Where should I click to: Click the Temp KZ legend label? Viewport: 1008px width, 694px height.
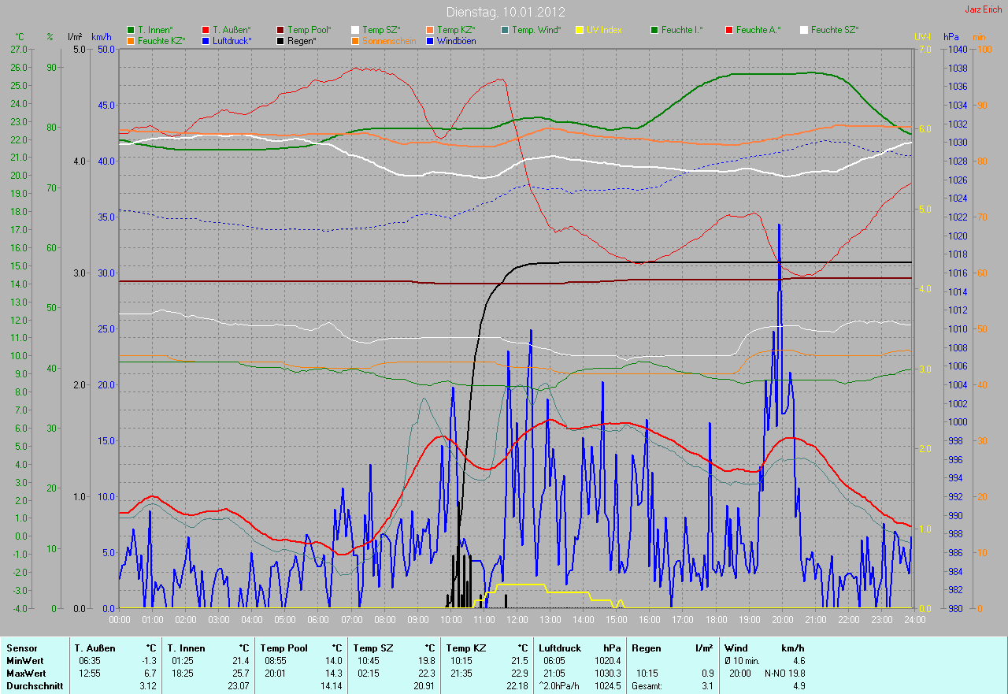click(456, 30)
